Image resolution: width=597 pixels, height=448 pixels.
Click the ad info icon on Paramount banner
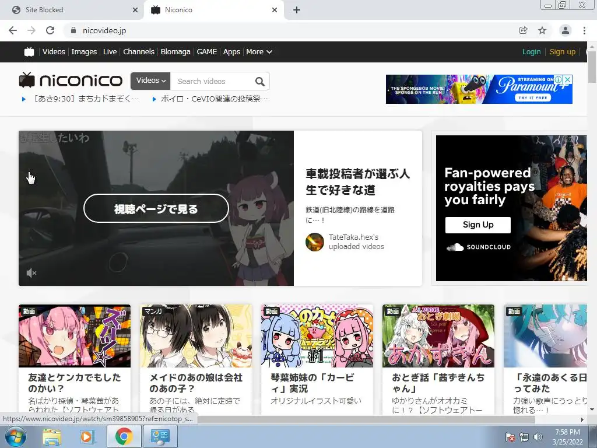(x=559, y=79)
